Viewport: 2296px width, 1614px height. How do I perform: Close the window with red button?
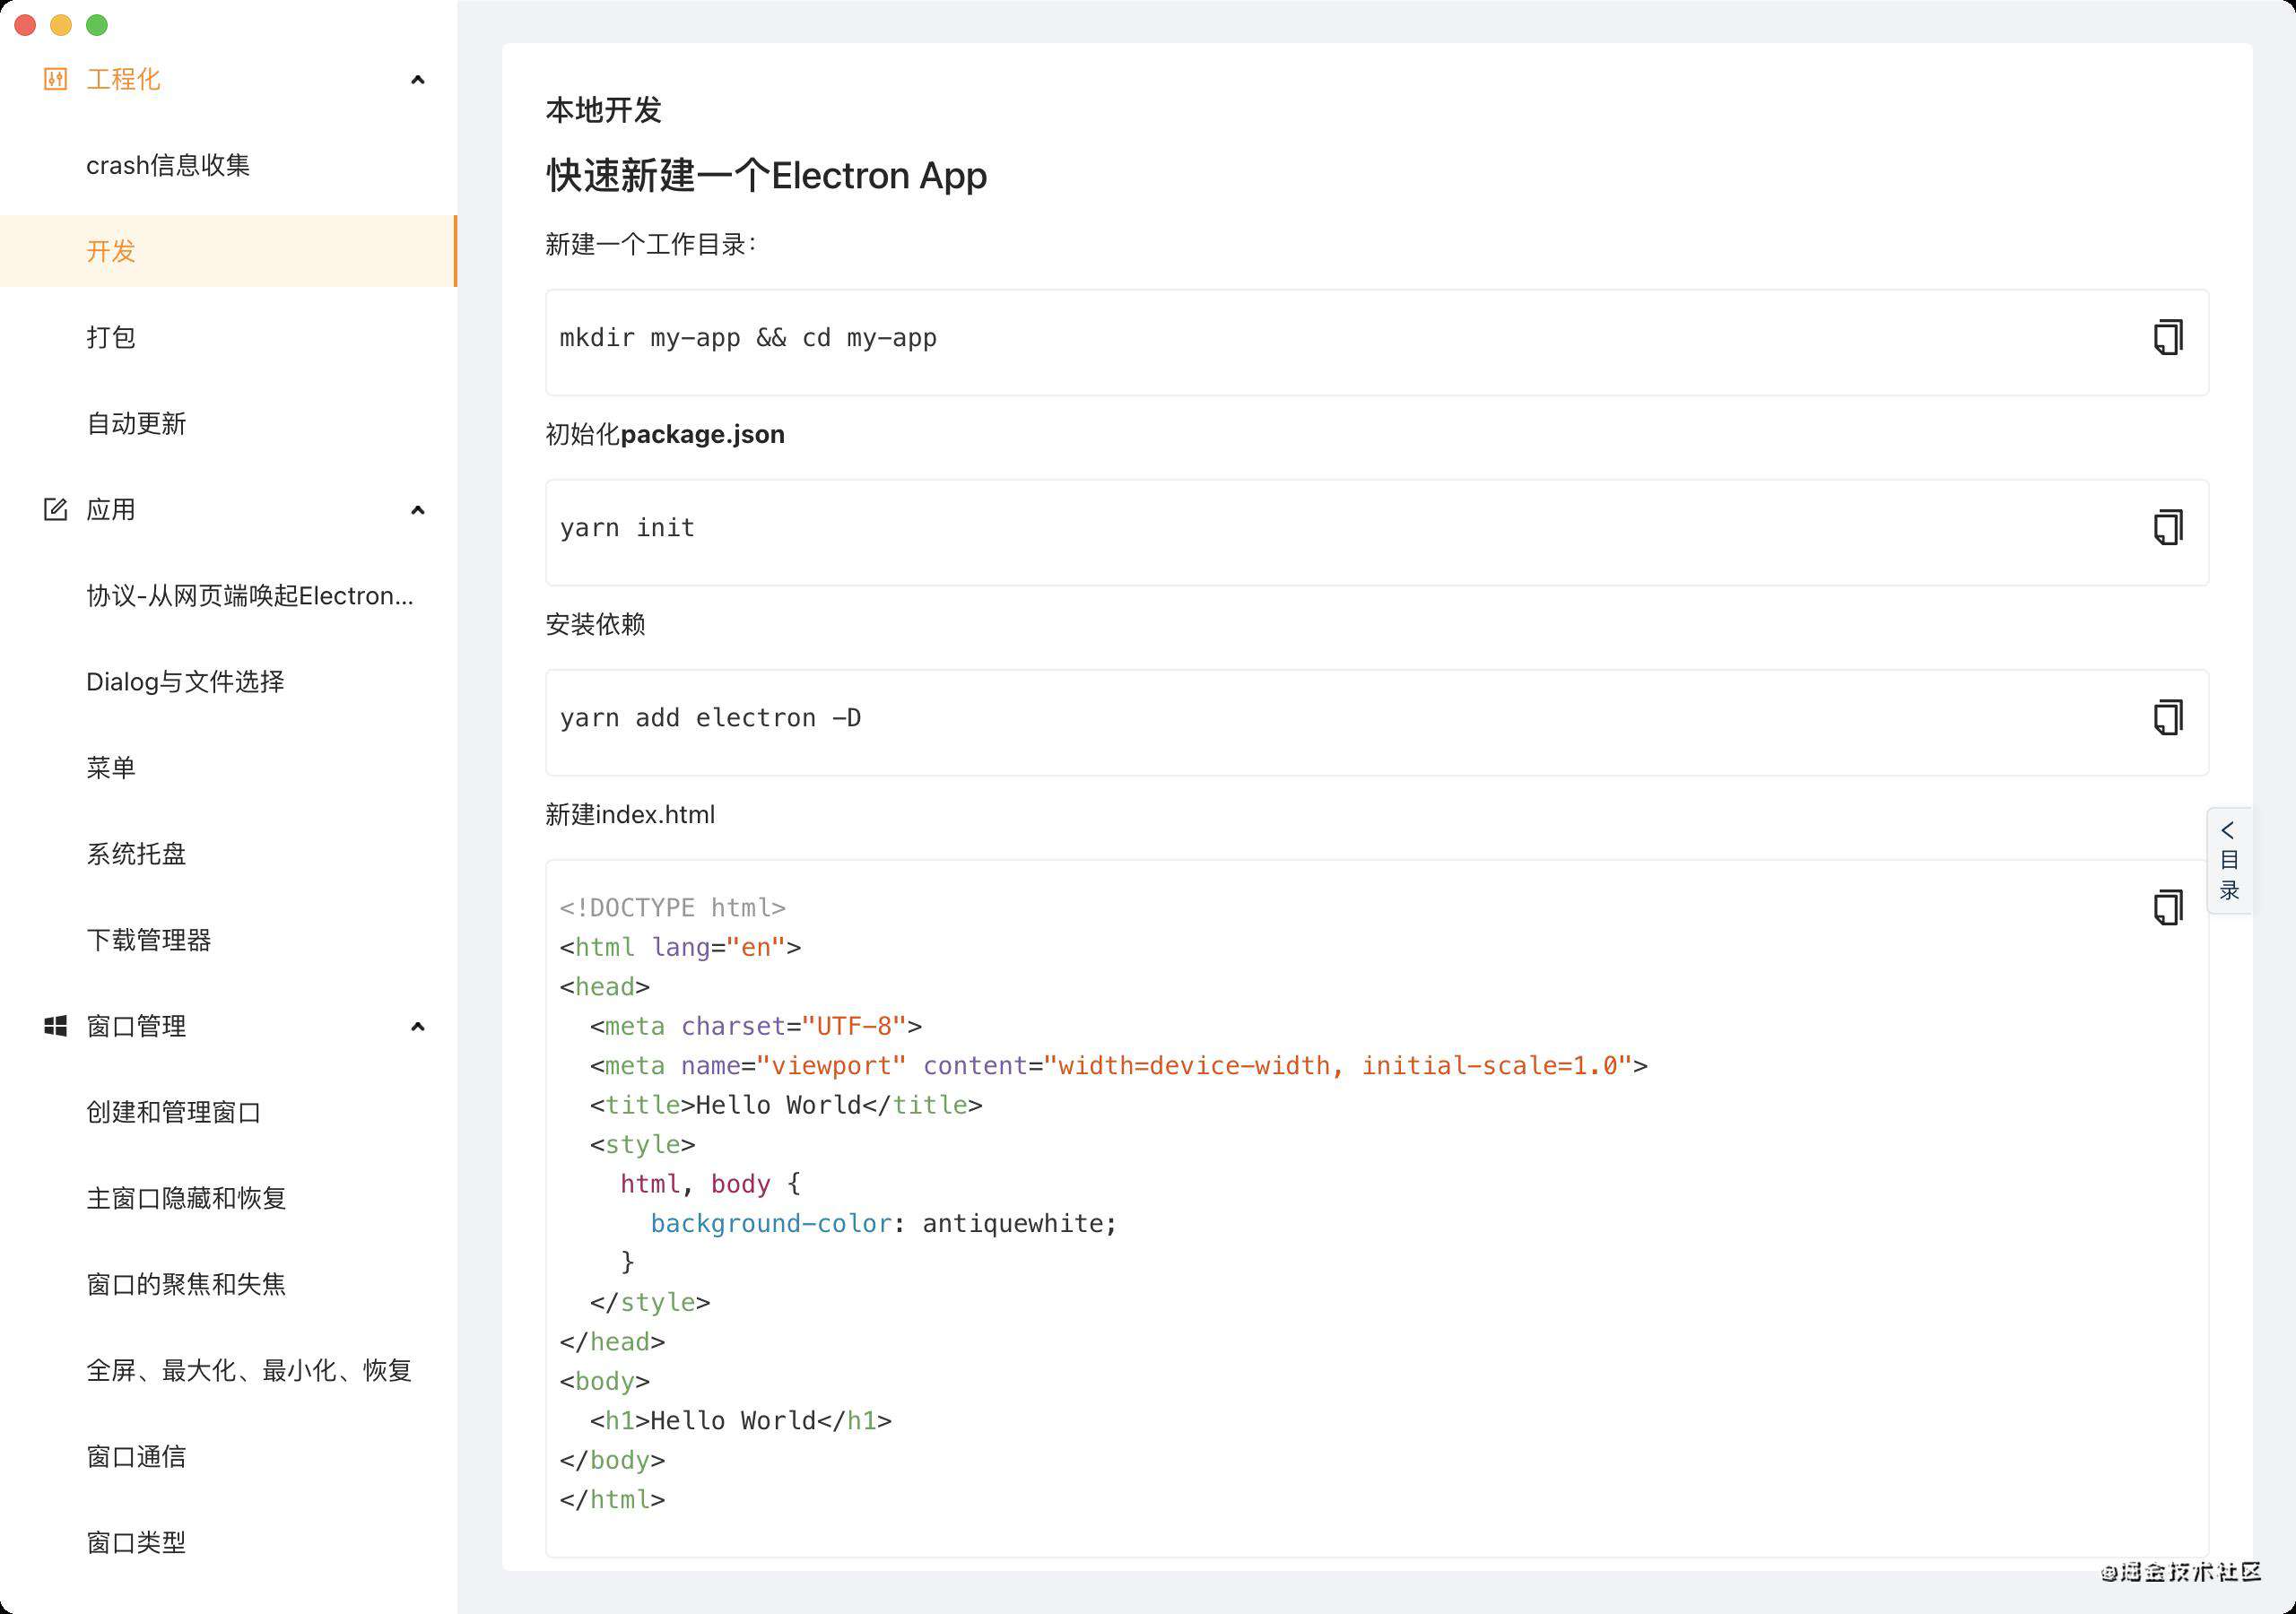coord(25,25)
